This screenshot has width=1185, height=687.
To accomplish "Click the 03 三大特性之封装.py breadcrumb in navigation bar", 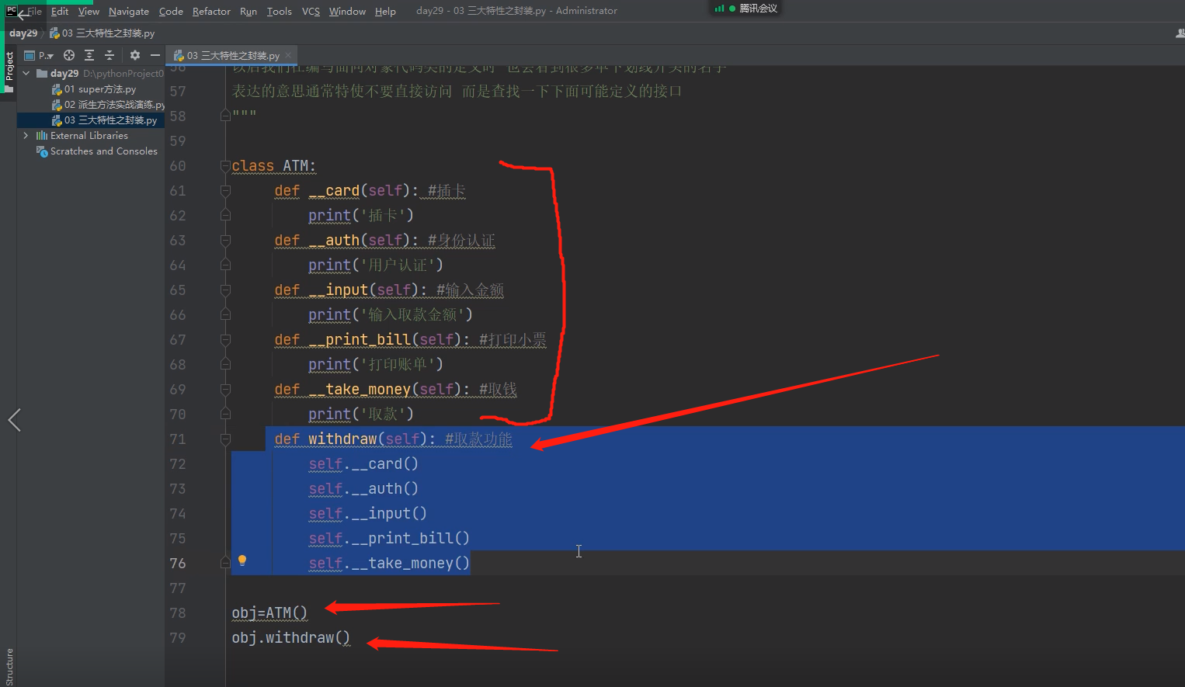I will [103, 33].
